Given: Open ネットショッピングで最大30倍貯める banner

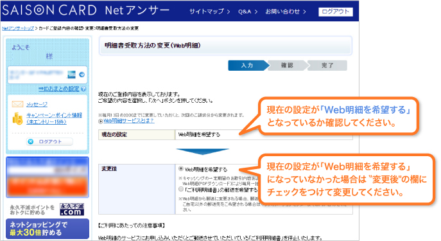Looking at the screenshot, I should [48, 229].
